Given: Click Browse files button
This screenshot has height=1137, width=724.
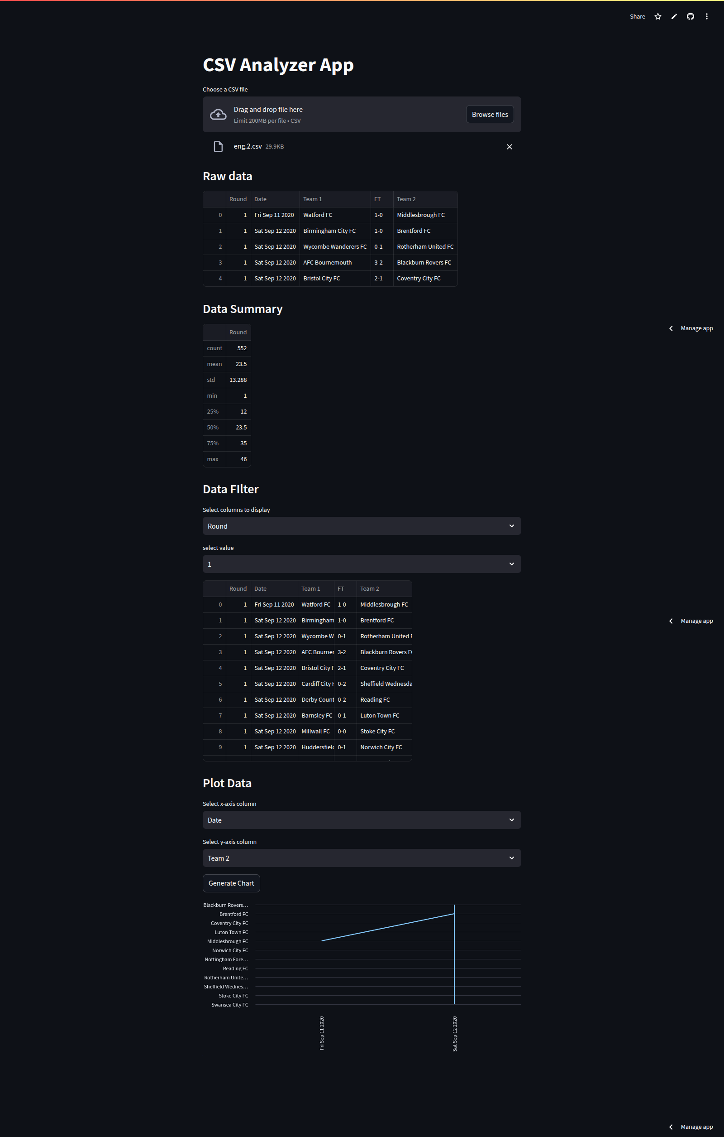Looking at the screenshot, I should pos(490,115).
